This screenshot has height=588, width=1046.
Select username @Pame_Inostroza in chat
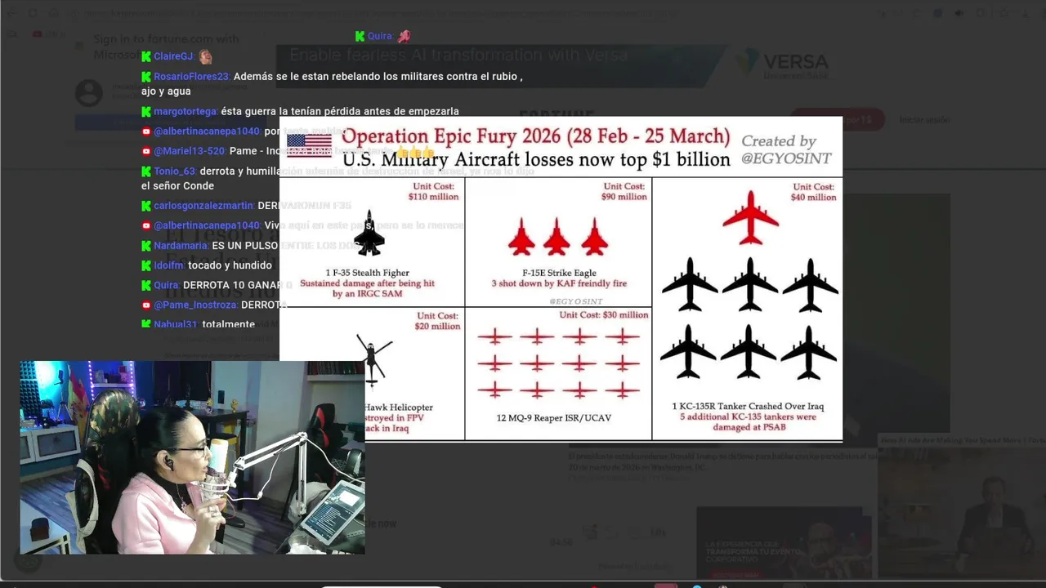[x=195, y=305]
